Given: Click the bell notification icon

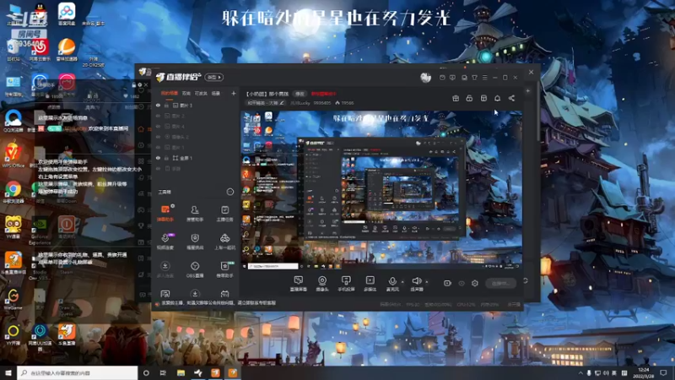Looking at the screenshot, I should pos(497,98).
